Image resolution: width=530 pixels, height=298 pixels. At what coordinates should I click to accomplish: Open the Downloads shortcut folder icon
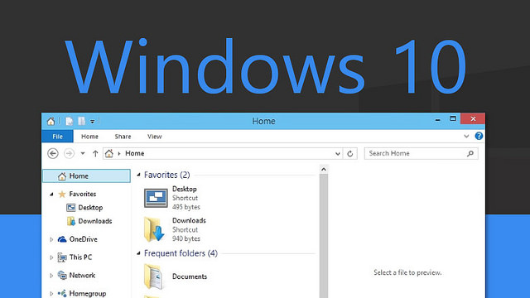pyautogui.click(x=155, y=229)
